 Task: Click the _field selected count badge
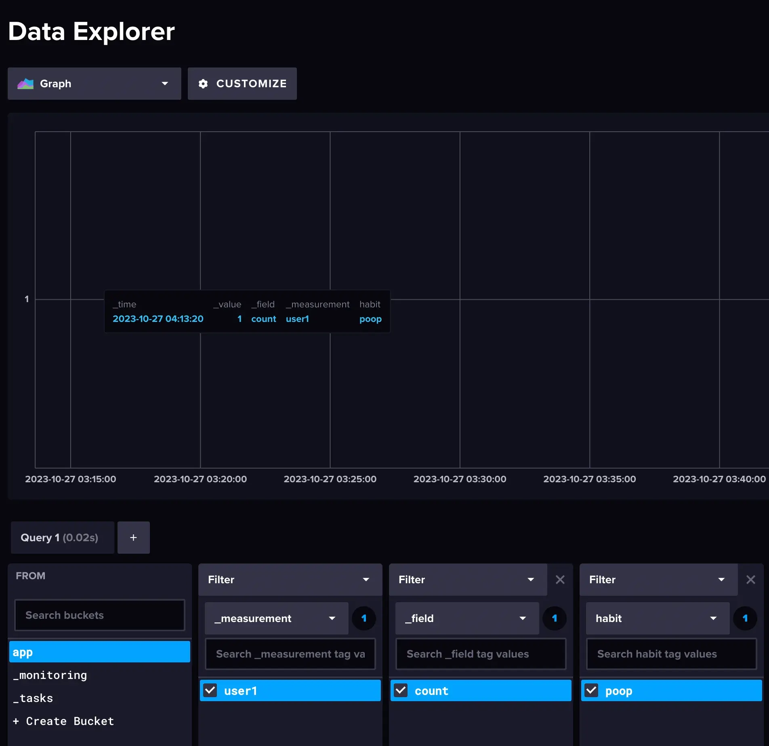[554, 618]
